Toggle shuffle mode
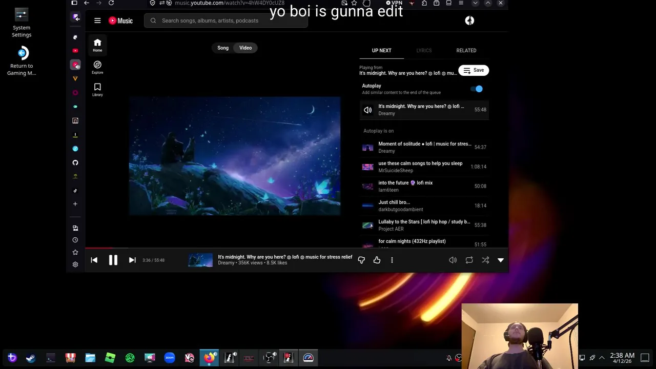The height and width of the screenshot is (369, 656). pyautogui.click(x=485, y=260)
